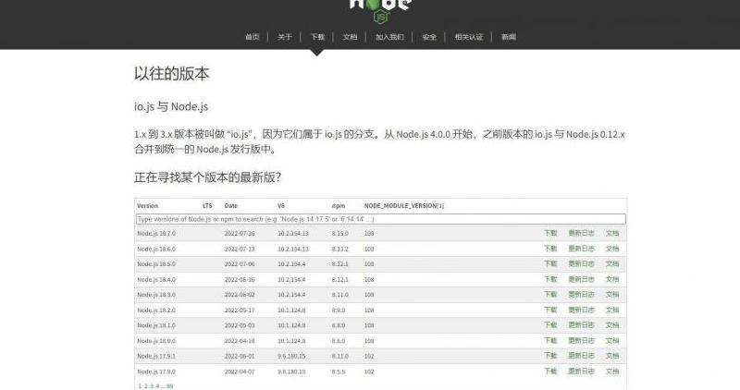This screenshot has width=740, height=390.
Task: Open the 加入我们 navigation item
Action: pyautogui.click(x=389, y=37)
